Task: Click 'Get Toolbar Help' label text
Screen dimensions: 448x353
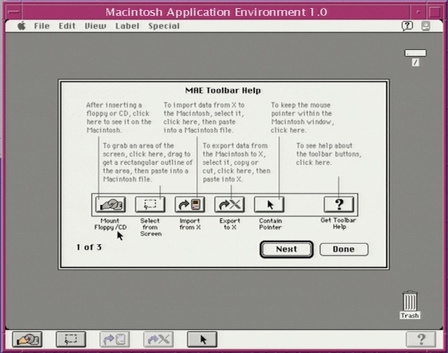Action: pyautogui.click(x=338, y=223)
